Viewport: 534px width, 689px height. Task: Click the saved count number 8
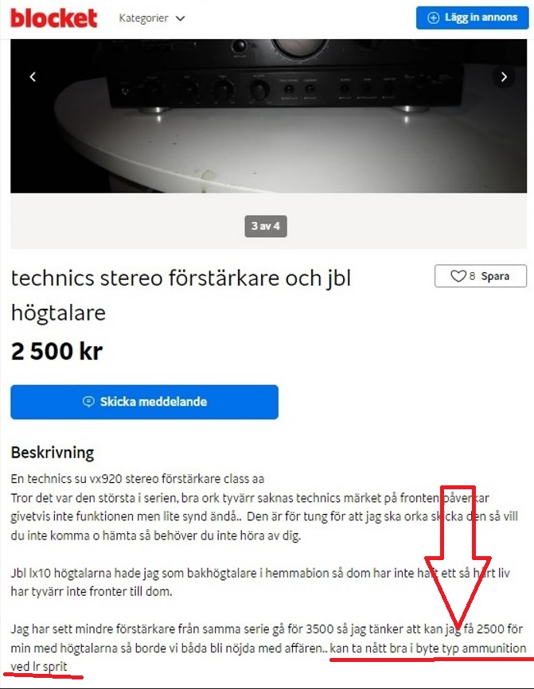[x=472, y=276]
